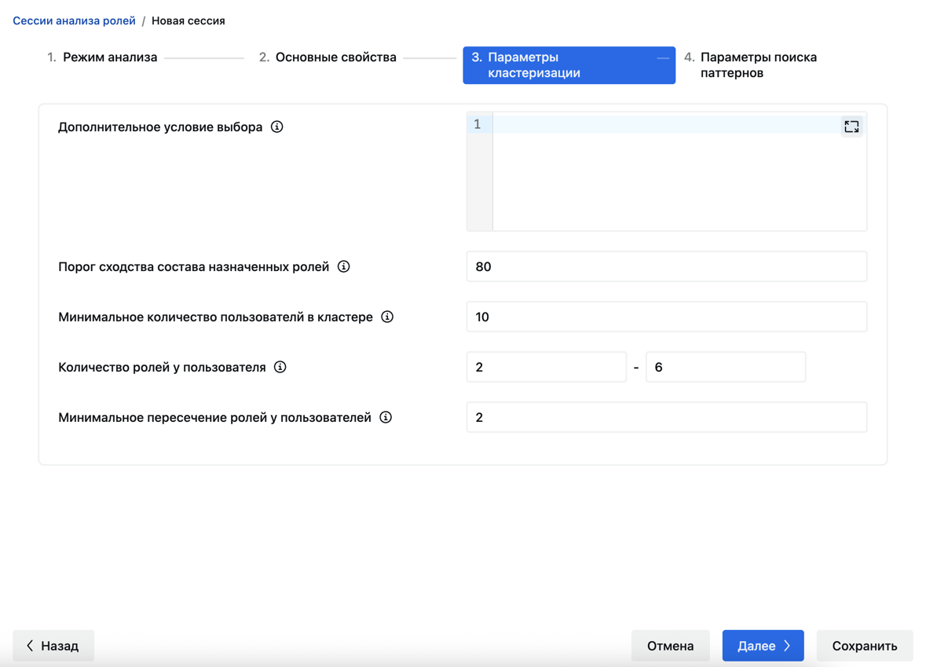Screen dimensions: 926x667
Task: Show info for Дополнительное условие выбора
Action: coord(277,127)
